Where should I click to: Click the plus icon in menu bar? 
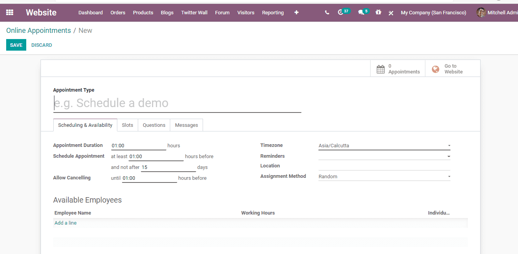click(296, 12)
